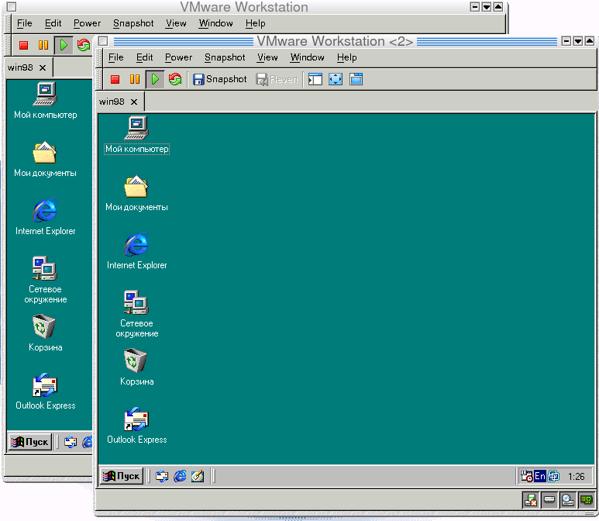
Task: Select Мой компьютер icon in back window
Action: click(x=46, y=101)
